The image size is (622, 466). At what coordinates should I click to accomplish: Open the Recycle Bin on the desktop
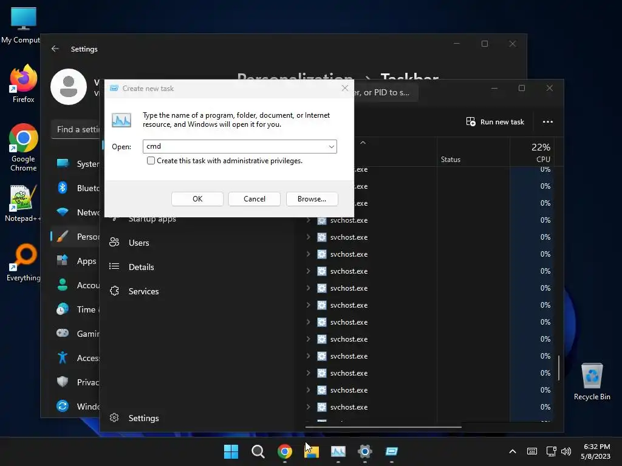[x=592, y=381]
